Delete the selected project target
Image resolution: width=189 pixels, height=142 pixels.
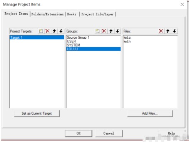click(48, 31)
